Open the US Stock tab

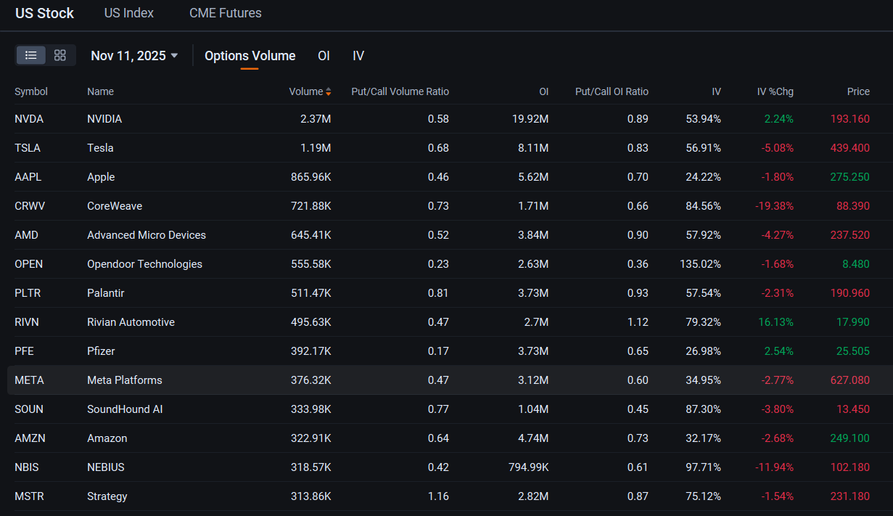point(45,13)
